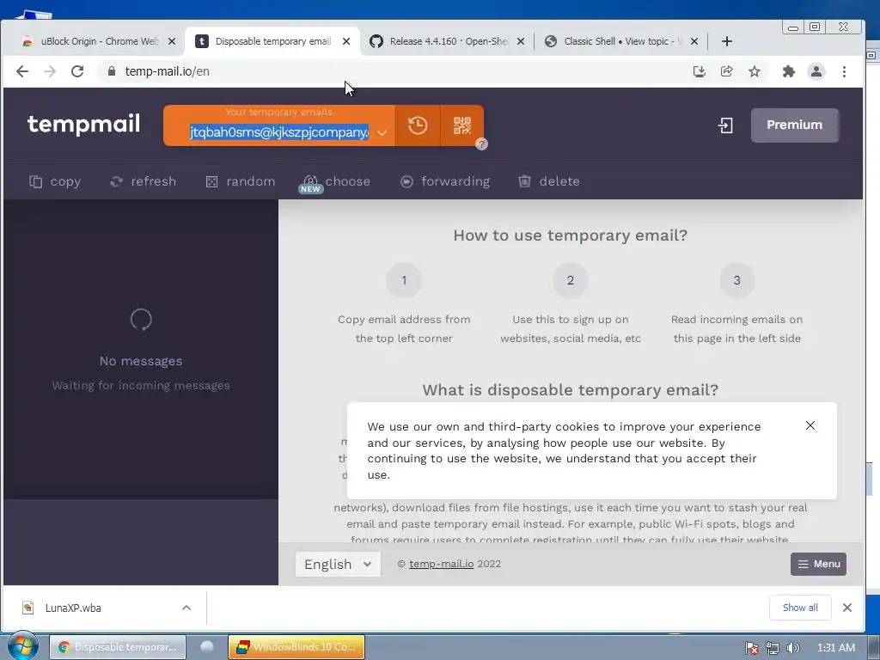The image size is (880, 660).
Task: Open the Chrome three-dot menu
Action: coord(844,71)
